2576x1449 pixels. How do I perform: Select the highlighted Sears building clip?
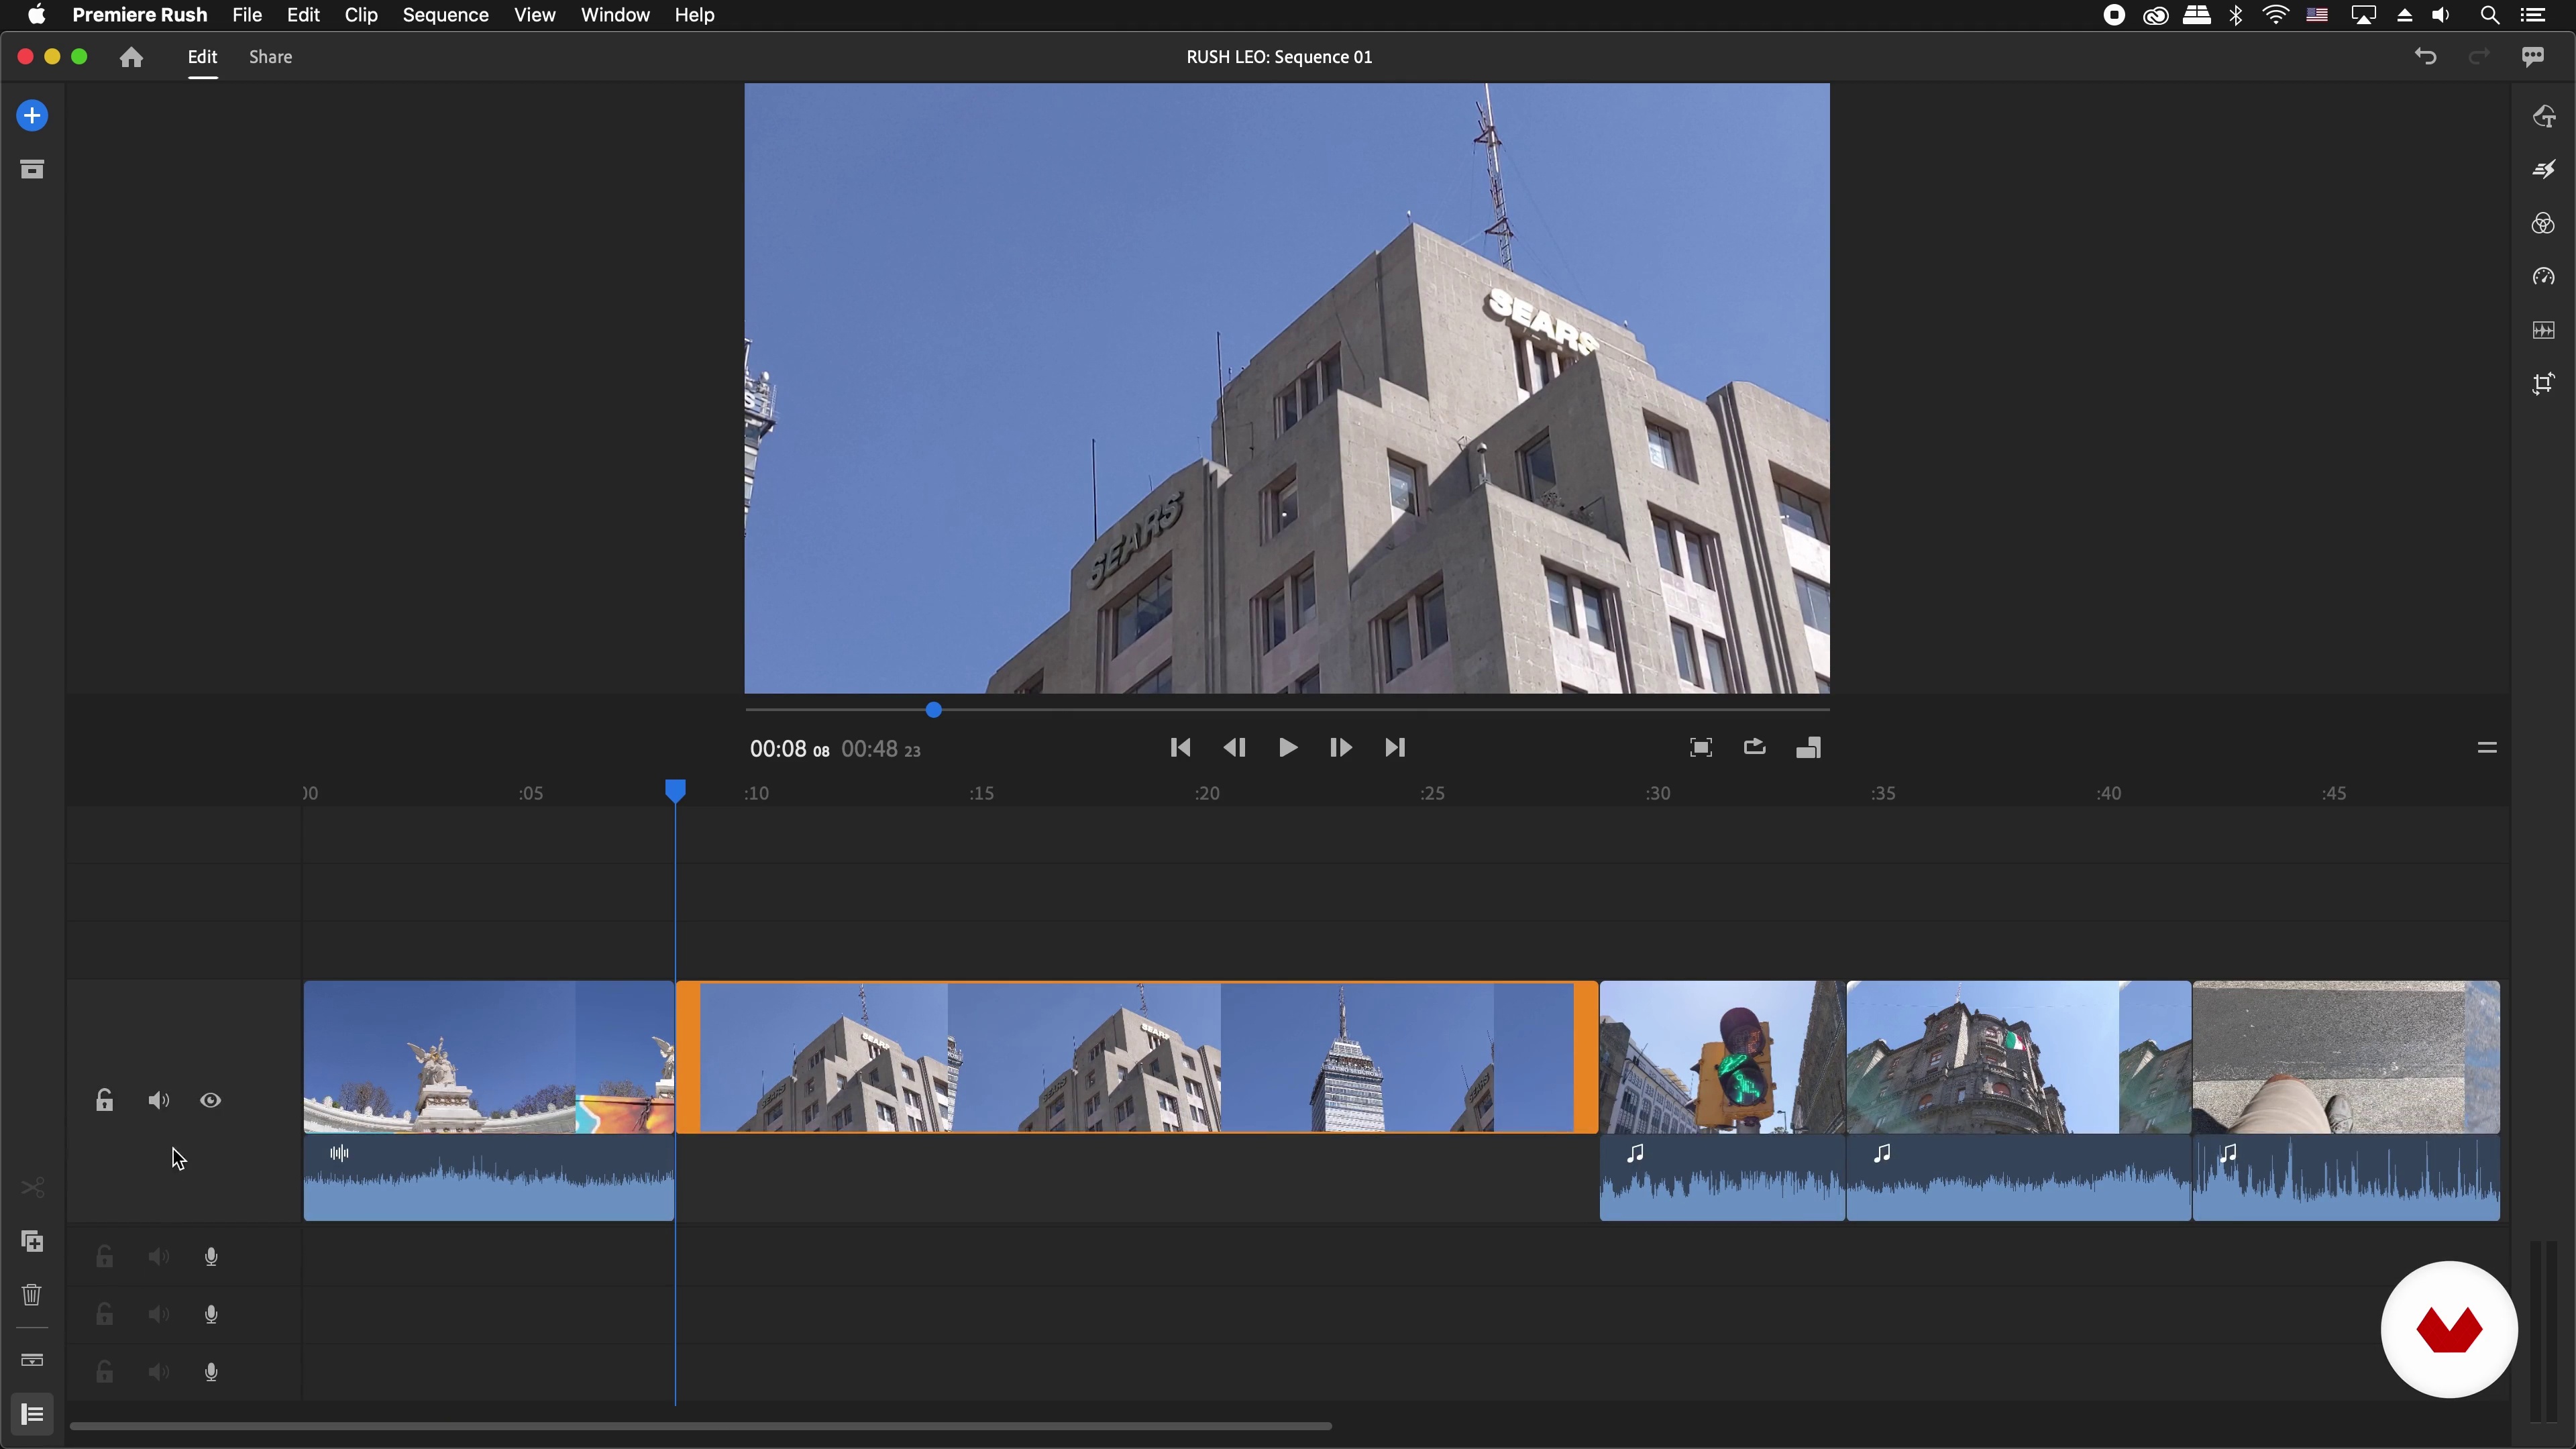tap(1137, 1057)
